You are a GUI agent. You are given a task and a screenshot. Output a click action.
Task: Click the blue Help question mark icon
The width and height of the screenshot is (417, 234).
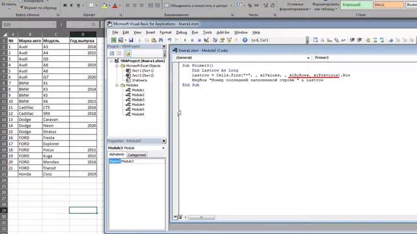[x=245, y=40]
